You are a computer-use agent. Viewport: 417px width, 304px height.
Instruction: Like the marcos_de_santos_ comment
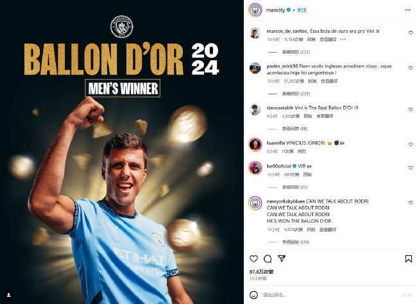click(x=411, y=33)
